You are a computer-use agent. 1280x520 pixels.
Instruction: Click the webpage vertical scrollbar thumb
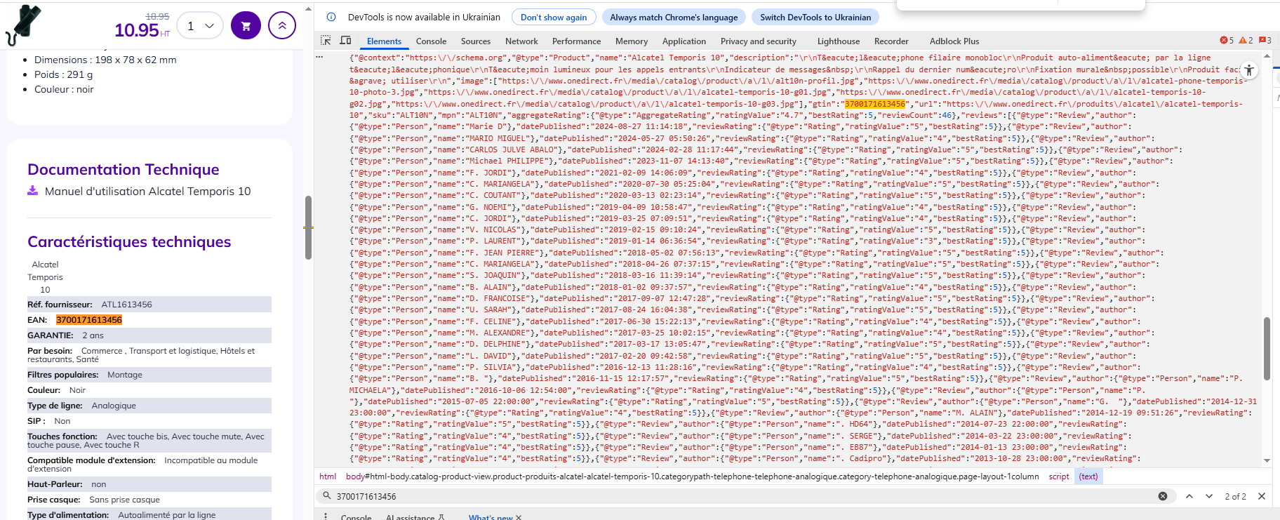click(308, 227)
